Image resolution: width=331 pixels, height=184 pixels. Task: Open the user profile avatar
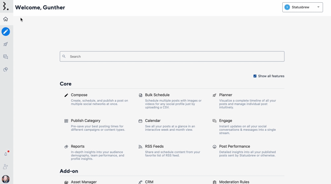[6, 179]
